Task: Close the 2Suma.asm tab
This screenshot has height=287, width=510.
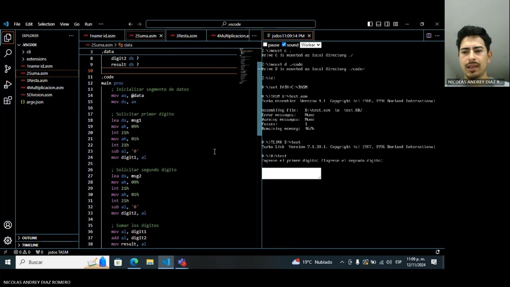Action: tap(161, 36)
